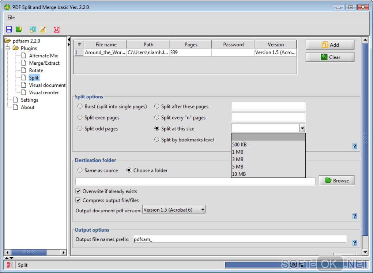Select Split every "n" pages option
The image size is (373, 273).
tap(157, 117)
